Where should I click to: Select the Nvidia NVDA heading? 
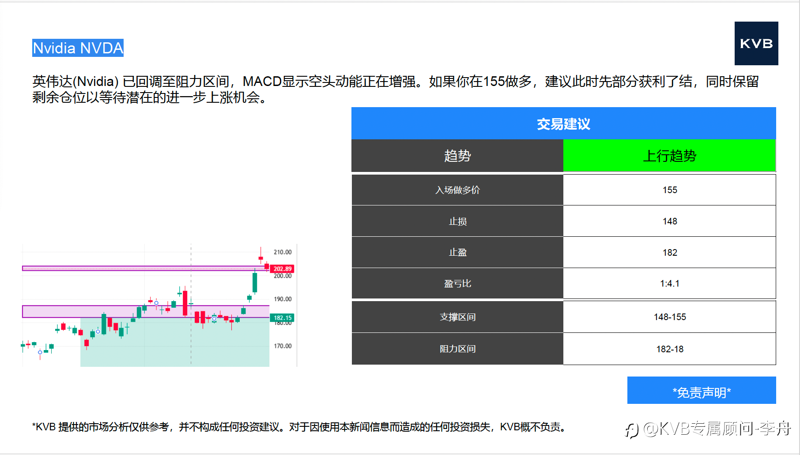click(78, 48)
